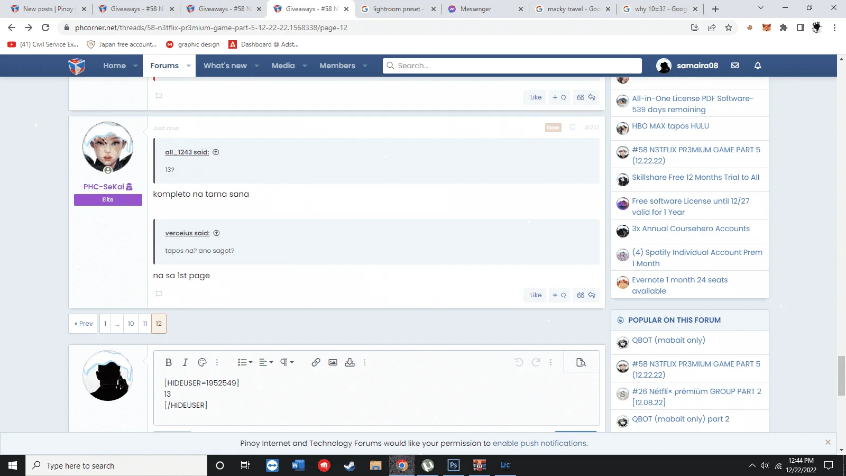
Task: Go to page 11 of thread
Action: [x=145, y=324]
